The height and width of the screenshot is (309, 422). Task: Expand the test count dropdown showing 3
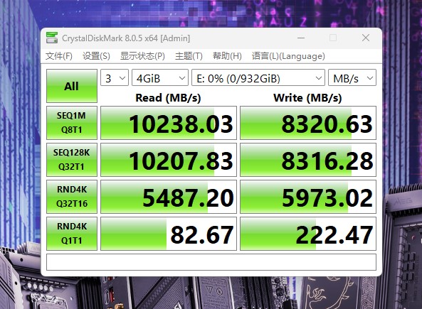click(x=115, y=77)
